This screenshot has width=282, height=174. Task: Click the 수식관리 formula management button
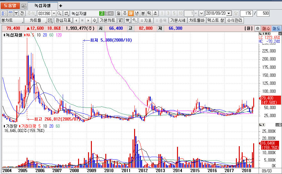[x=235, y=20]
